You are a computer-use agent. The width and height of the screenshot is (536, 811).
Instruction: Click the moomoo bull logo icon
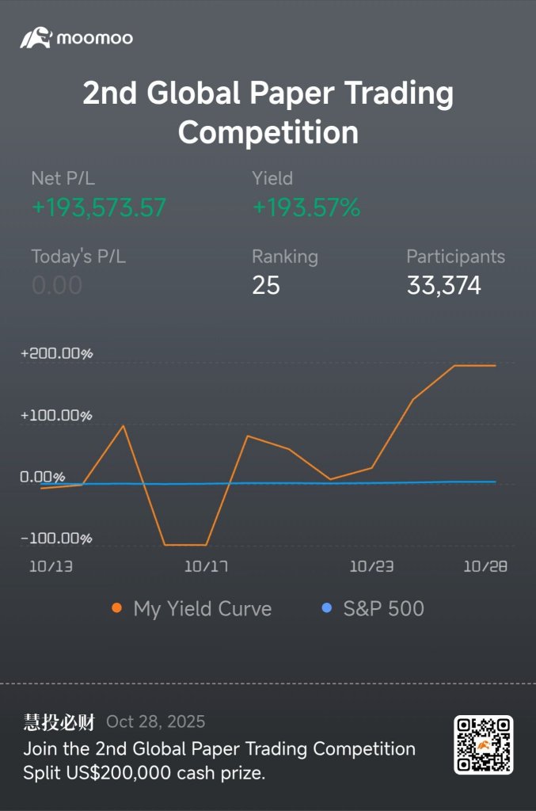tap(36, 38)
